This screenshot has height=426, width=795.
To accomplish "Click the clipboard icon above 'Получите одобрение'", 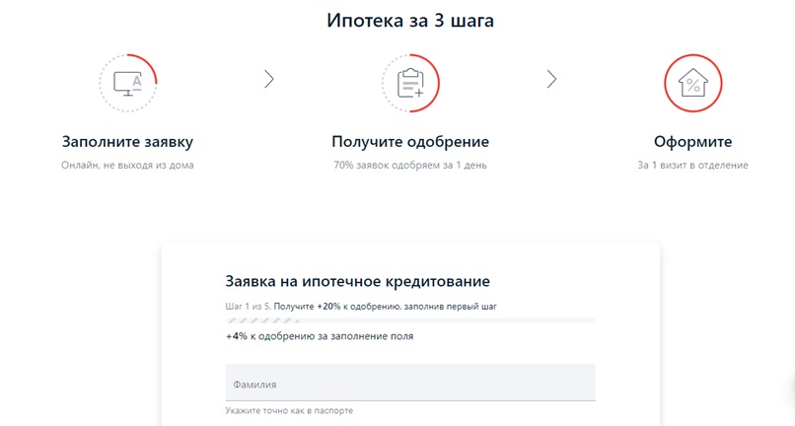I will click(410, 83).
